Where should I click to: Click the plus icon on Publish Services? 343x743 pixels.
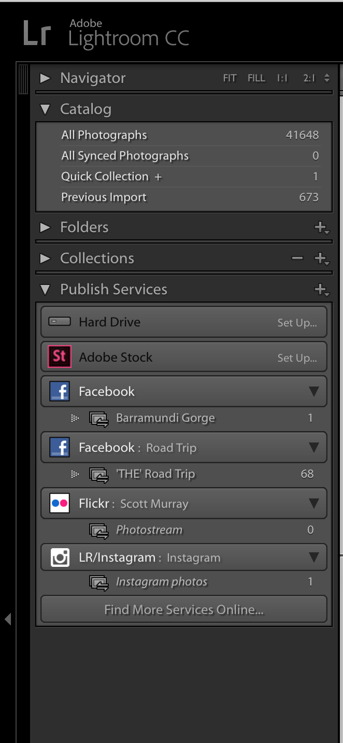click(321, 289)
